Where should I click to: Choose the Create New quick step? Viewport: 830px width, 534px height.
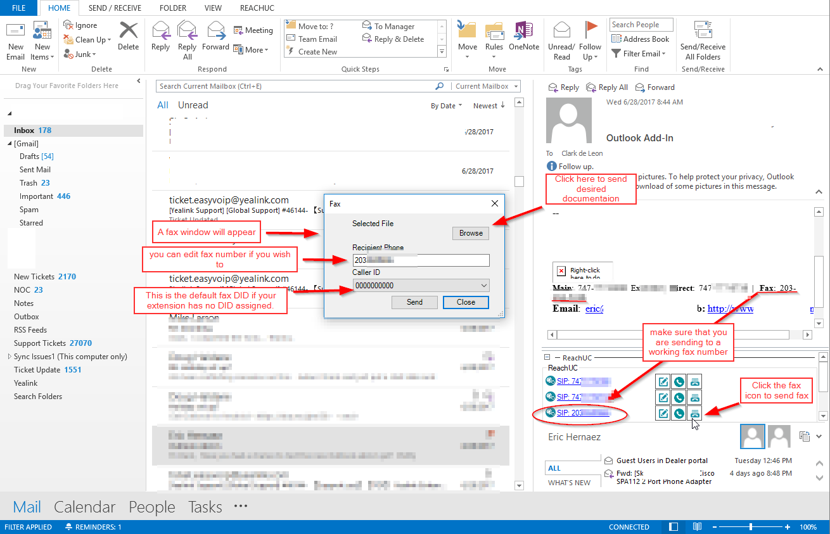pos(312,52)
